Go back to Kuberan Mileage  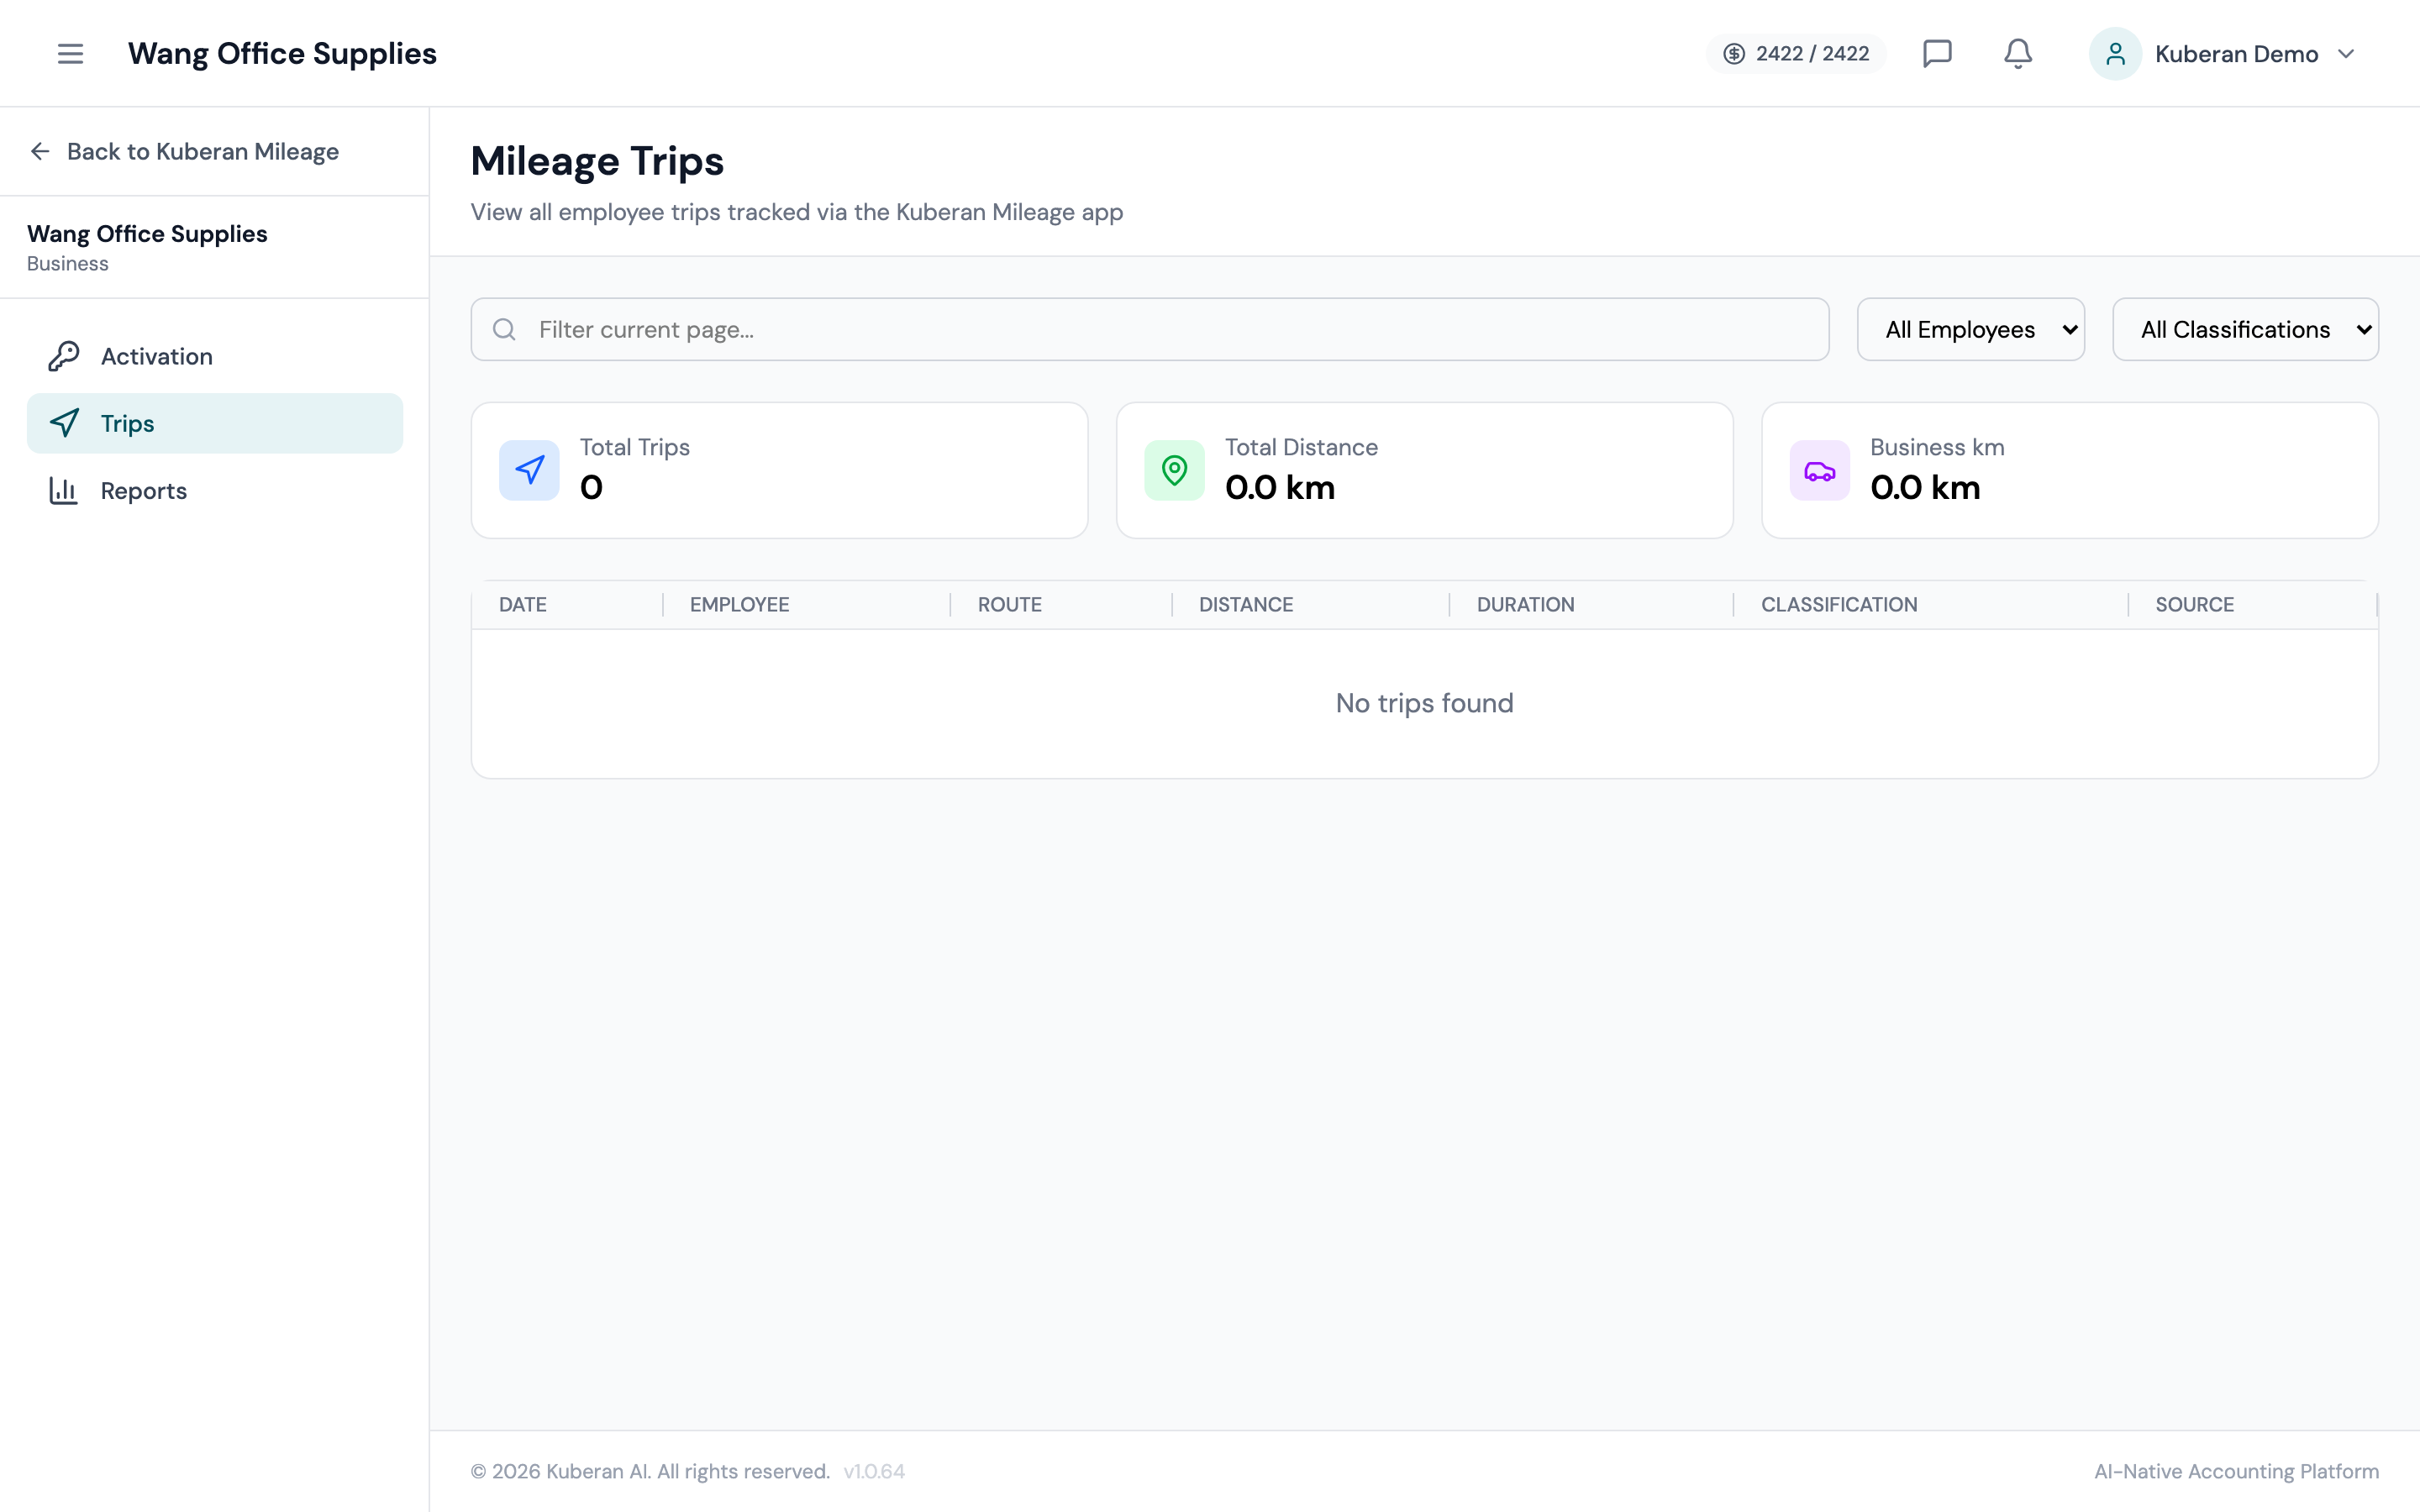(185, 151)
